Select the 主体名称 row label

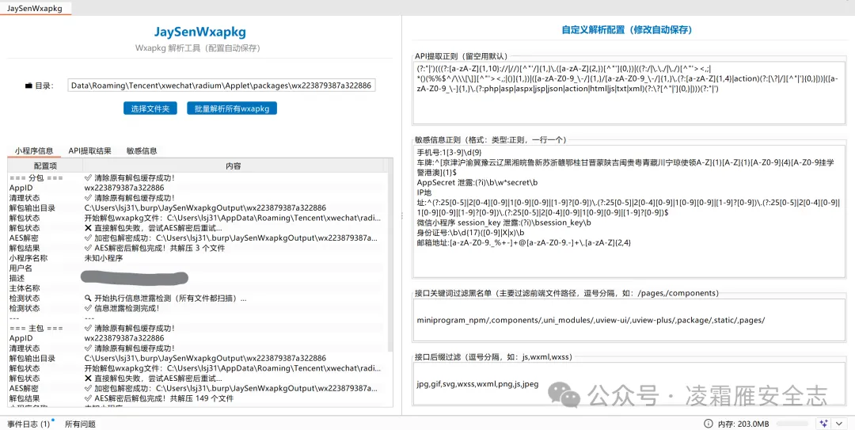pyautogui.click(x=25, y=288)
